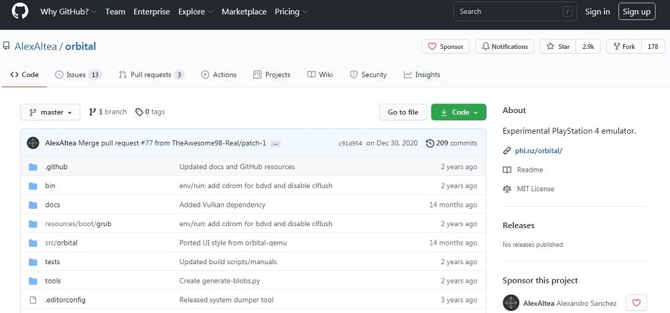Click the MIT License scale icon
Viewport: 670px width, 313px height.
[x=507, y=189]
